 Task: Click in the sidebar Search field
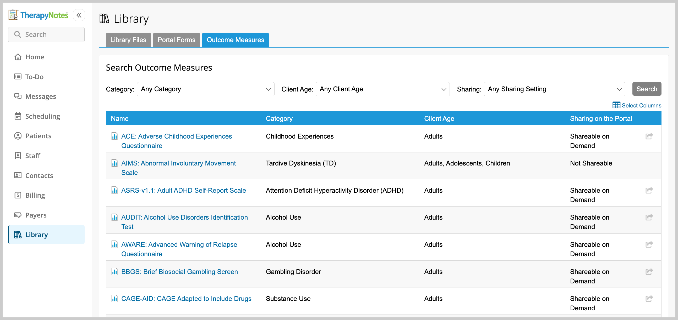46,35
